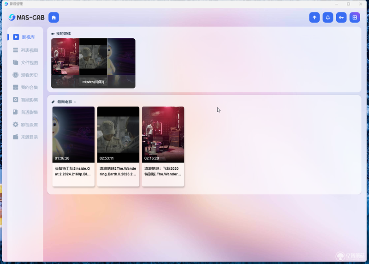Expand the 最新电影 arrow

tap(75, 102)
